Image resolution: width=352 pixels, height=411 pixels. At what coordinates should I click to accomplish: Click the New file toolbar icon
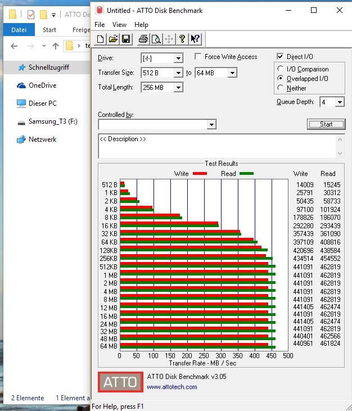(x=100, y=39)
